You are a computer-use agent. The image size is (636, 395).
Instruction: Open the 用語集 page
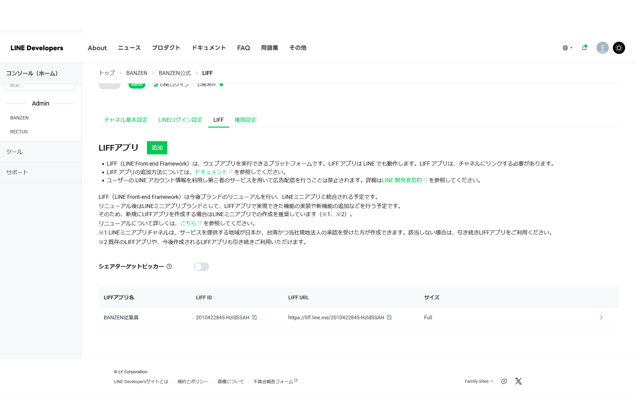point(270,48)
